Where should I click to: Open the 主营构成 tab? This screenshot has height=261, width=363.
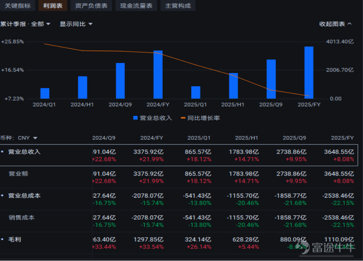coord(178,6)
